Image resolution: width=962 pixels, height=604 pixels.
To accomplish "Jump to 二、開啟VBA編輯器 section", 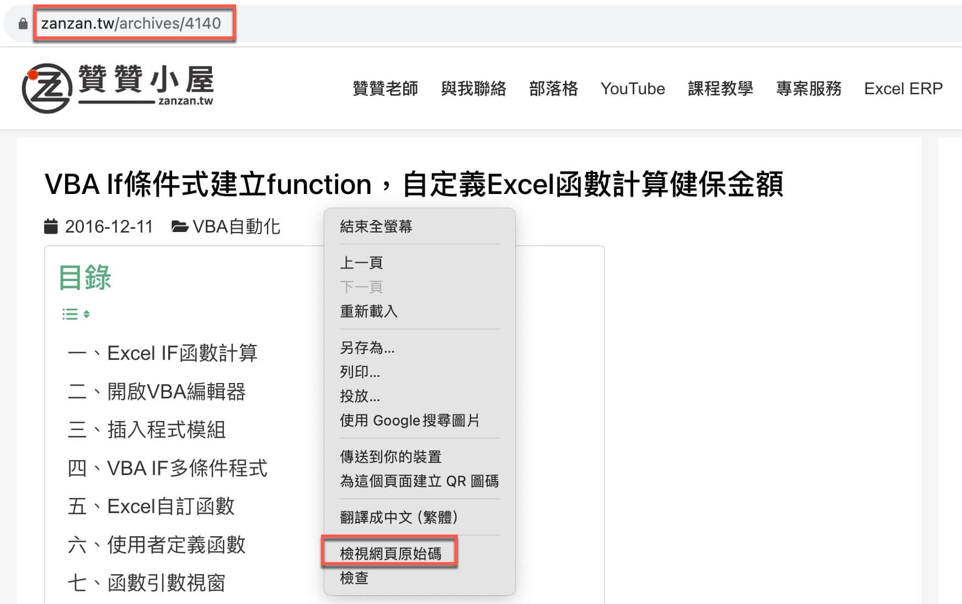I will pyautogui.click(x=157, y=392).
